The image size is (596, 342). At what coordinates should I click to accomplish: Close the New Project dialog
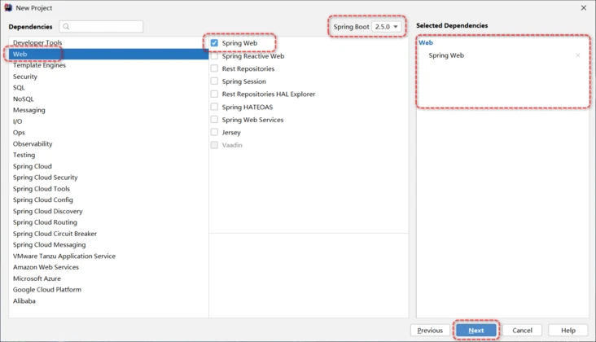pyautogui.click(x=584, y=7)
